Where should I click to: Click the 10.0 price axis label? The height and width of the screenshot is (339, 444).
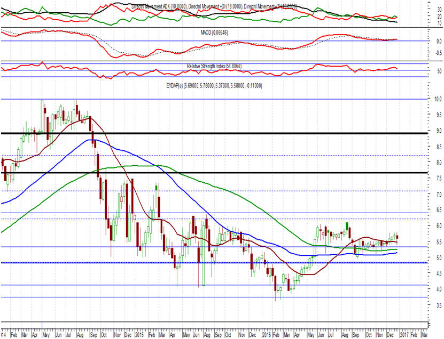click(x=438, y=99)
